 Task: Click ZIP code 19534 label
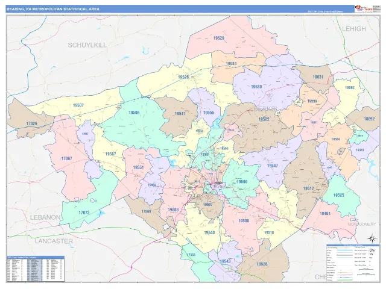(x=231, y=64)
